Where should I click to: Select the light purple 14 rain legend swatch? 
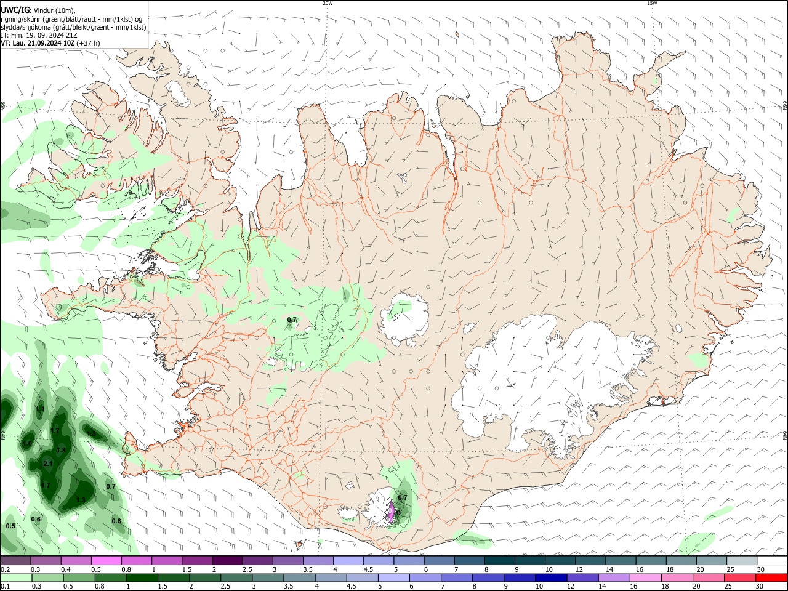point(614,577)
